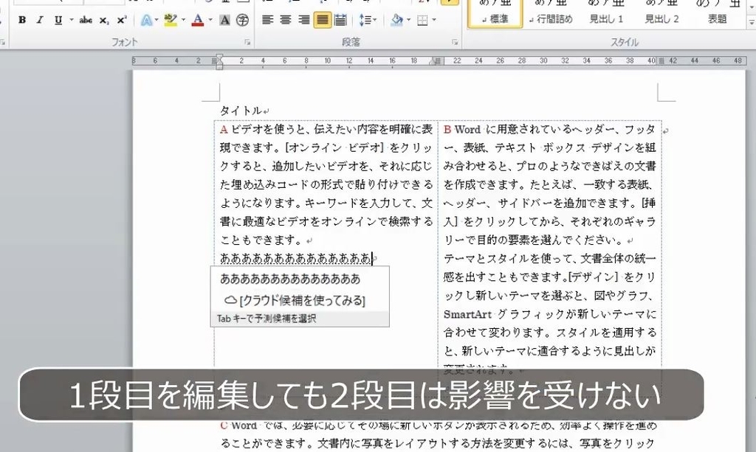Apply strikethrough to text
The width and height of the screenshot is (756, 452).
(x=86, y=20)
